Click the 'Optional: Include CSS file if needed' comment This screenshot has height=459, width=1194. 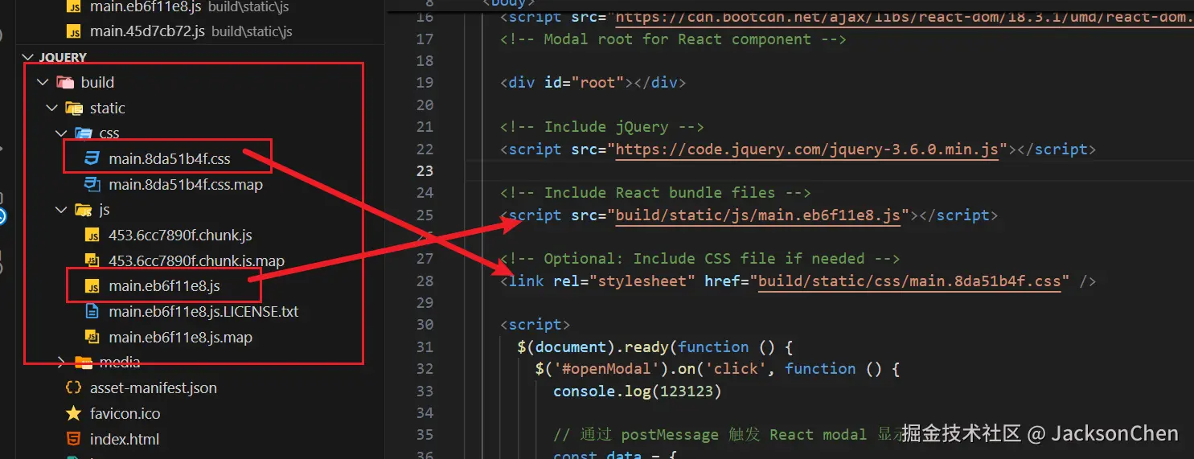tap(700, 258)
